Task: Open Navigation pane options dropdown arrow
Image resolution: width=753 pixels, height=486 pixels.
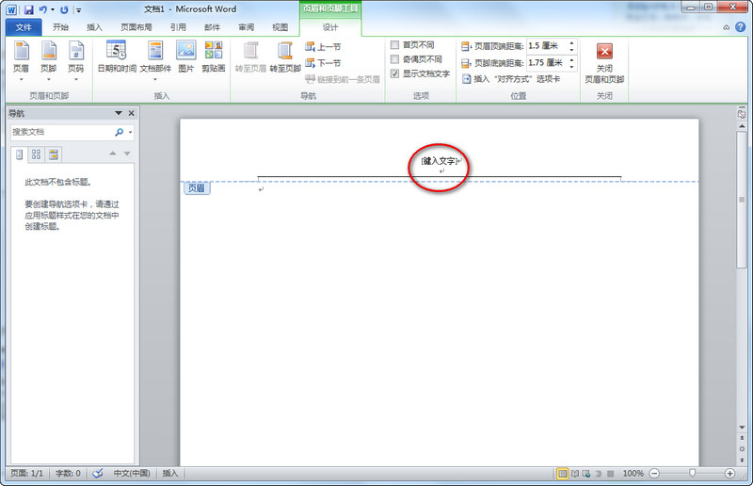Action: coord(119,113)
